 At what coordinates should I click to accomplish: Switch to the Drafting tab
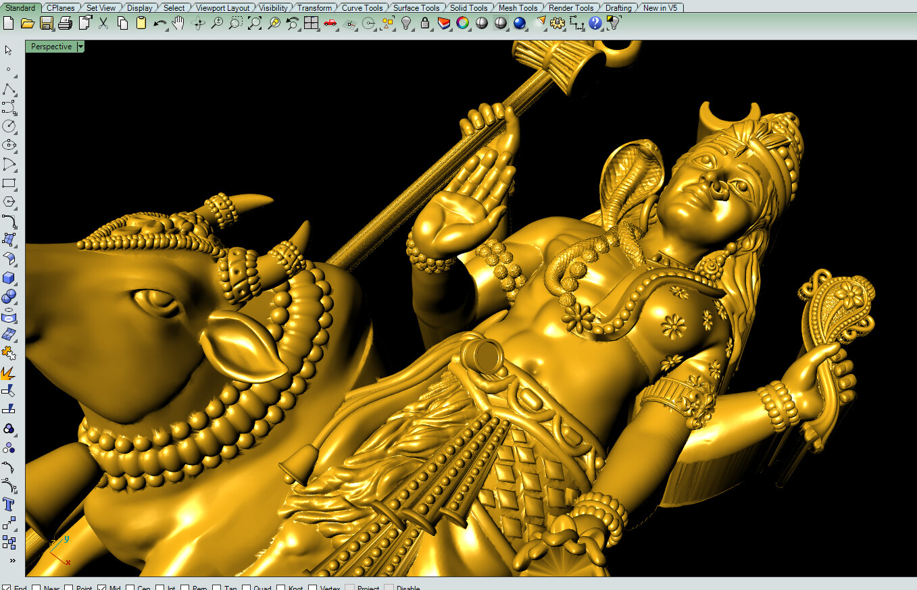(618, 8)
